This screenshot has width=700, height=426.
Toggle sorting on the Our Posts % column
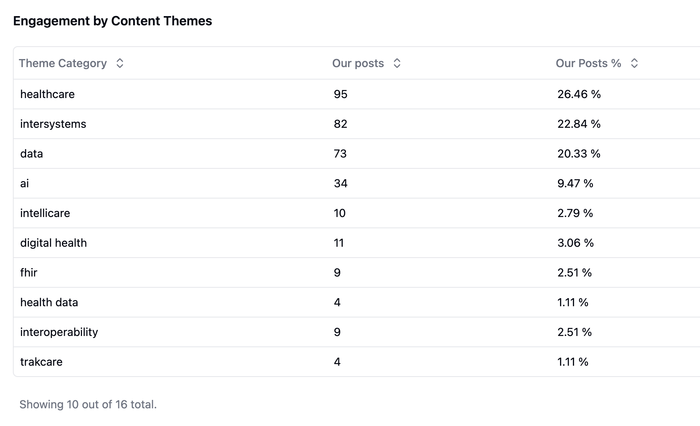[634, 63]
